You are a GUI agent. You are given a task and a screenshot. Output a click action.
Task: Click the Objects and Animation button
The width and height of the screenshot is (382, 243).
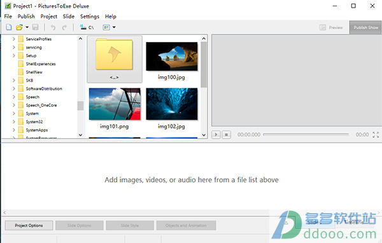click(186, 225)
